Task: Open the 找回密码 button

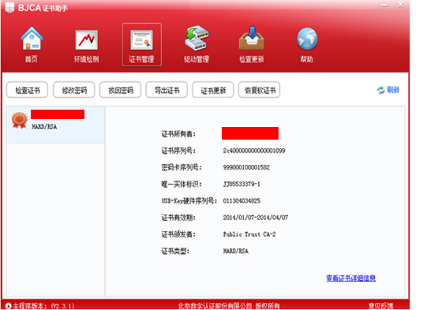Action: [x=120, y=90]
